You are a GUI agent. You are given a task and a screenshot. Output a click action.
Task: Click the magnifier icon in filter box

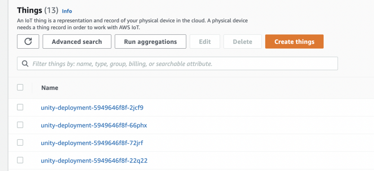coord(25,64)
